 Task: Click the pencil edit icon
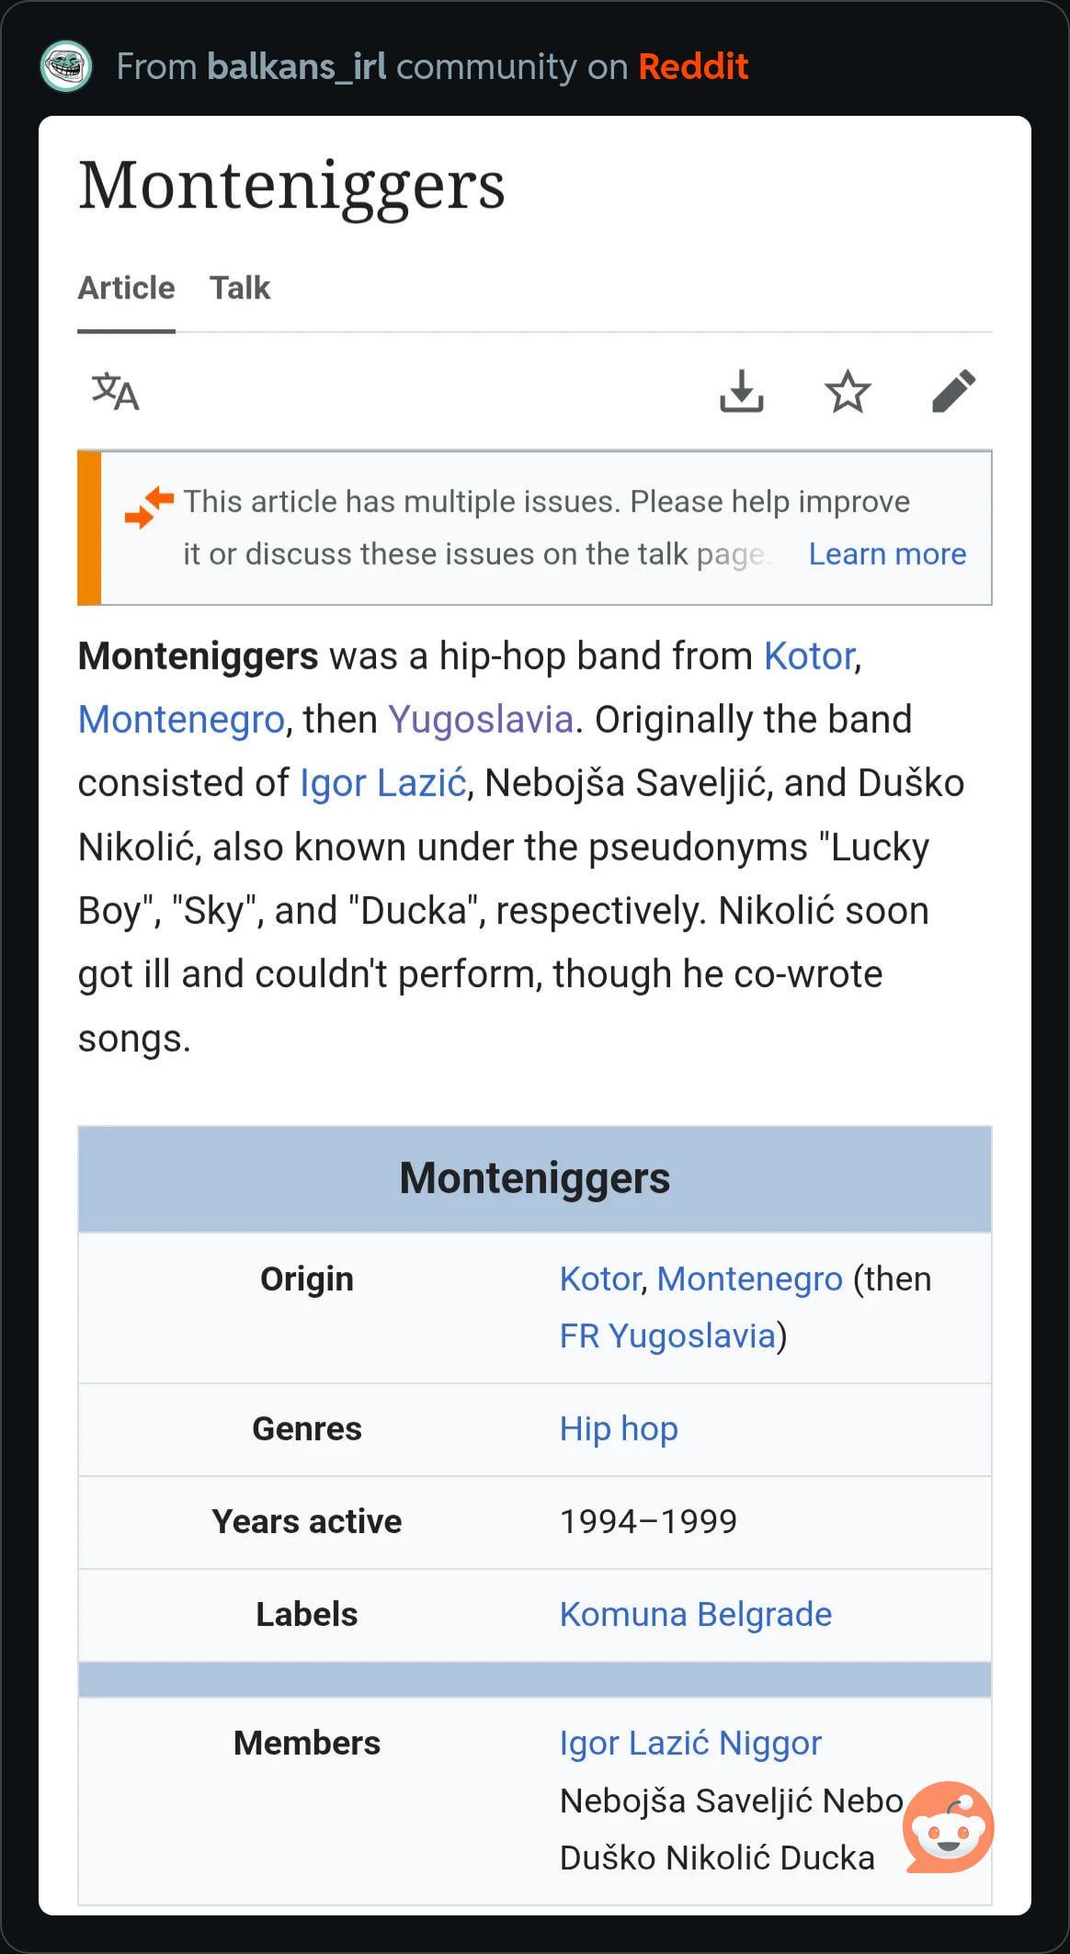coord(953,392)
